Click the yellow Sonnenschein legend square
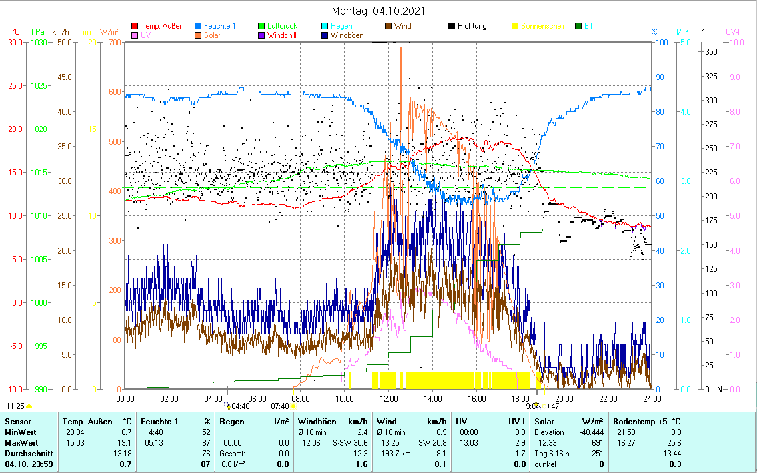 (x=514, y=27)
